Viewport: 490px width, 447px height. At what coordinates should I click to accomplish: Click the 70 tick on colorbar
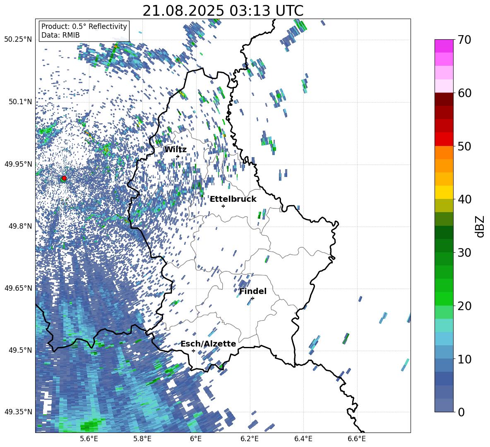[x=464, y=40]
